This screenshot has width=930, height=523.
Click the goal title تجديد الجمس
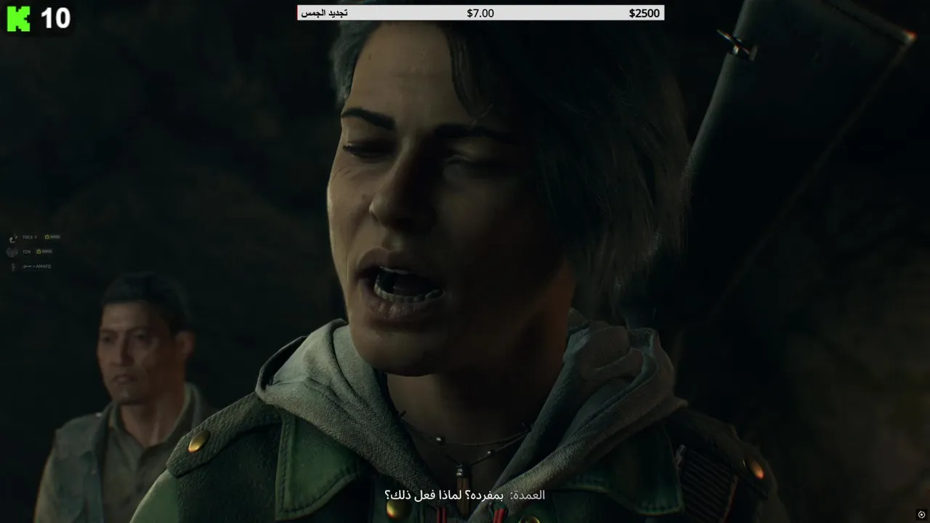coord(324,13)
